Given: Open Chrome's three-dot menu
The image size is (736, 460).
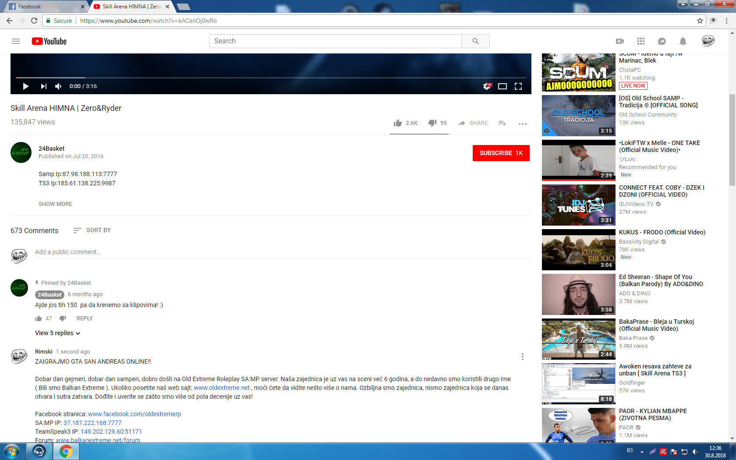Looking at the screenshot, I should click(x=727, y=21).
